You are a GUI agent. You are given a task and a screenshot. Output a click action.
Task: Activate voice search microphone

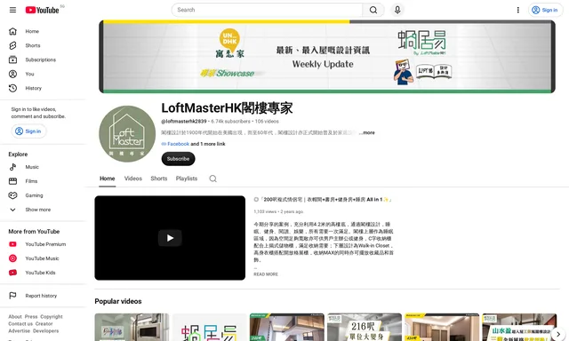pos(397,10)
